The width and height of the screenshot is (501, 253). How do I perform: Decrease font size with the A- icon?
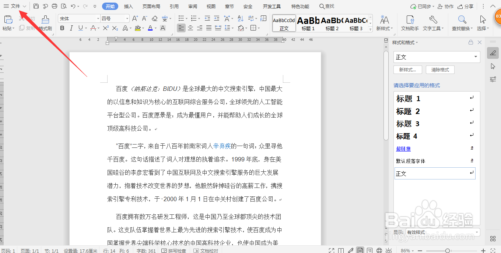(x=145, y=18)
